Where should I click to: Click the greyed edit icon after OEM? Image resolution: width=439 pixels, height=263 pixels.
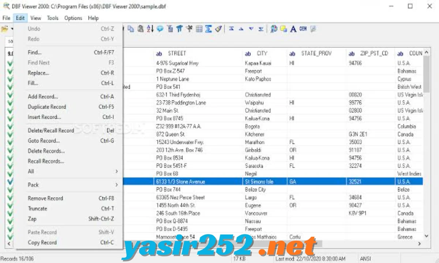pyautogui.click(x=313, y=29)
